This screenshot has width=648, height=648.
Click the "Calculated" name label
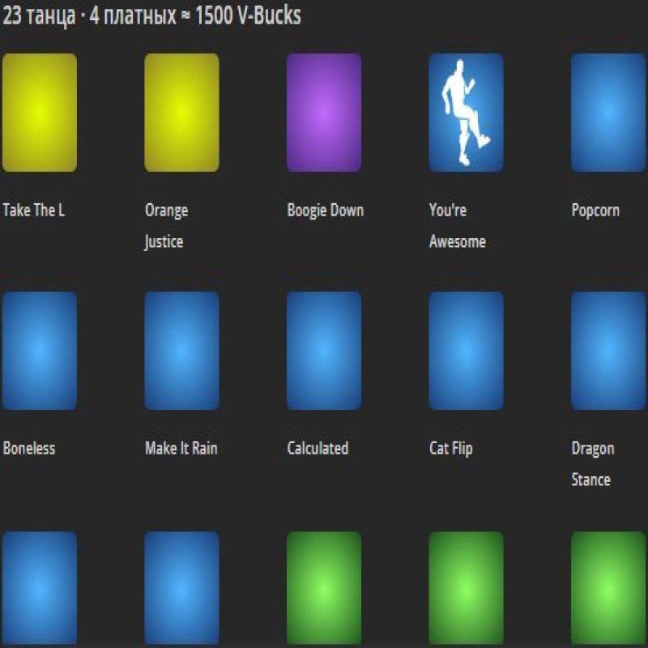point(318,449)
